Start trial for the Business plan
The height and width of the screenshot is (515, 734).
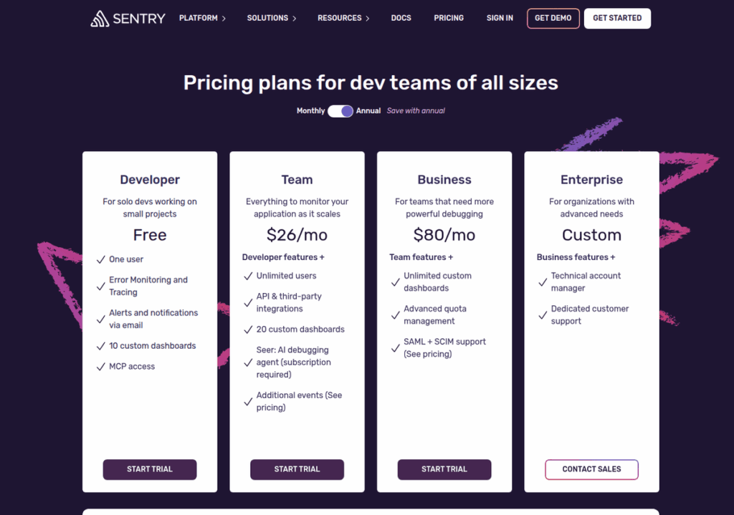[x=444, y=469]
